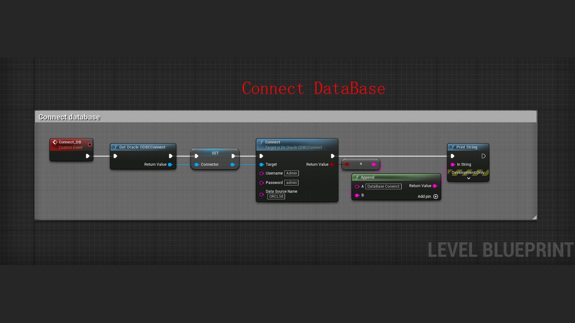
Task: Click Print String execution input pin
Action: point(452,156)
